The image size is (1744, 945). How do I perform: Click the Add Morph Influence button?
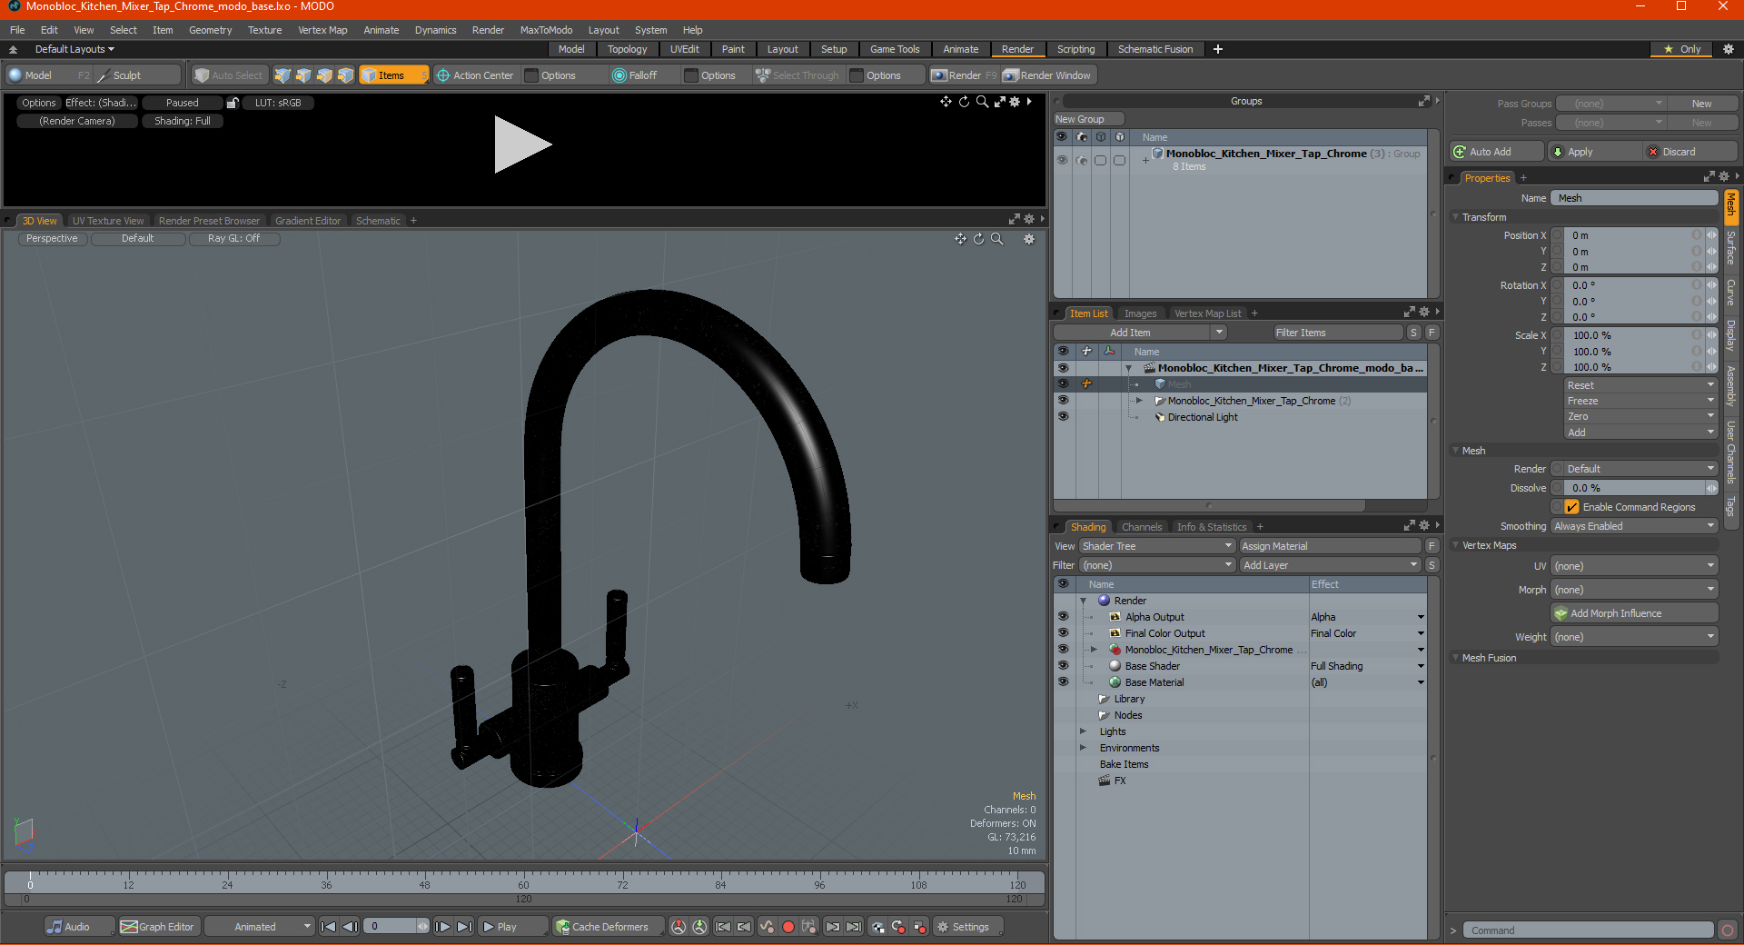pos(1635,613)
